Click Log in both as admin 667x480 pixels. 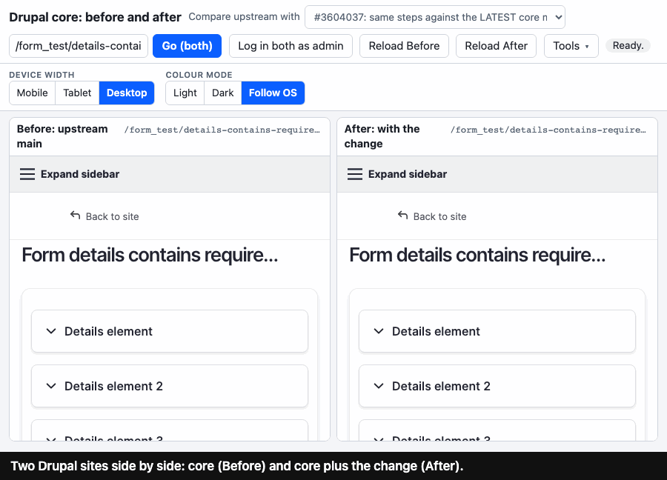291,46
